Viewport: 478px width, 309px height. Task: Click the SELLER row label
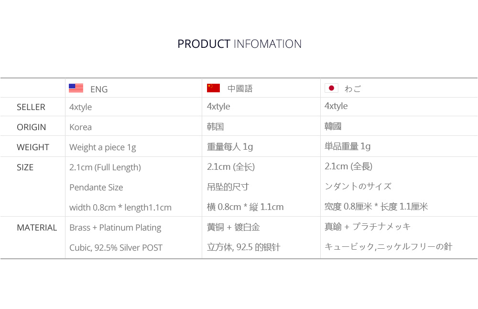click(31, 107)
